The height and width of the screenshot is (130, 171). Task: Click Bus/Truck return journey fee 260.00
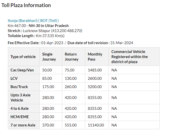click(x=71, y=87)
